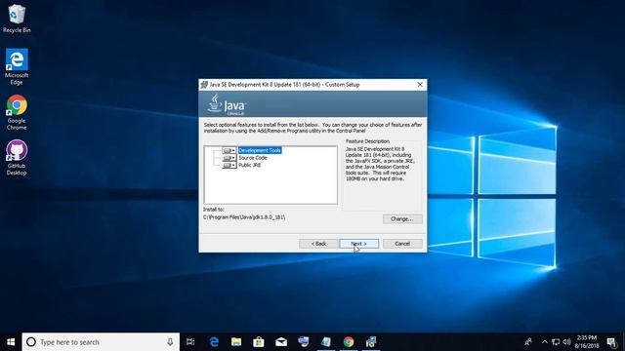Click the computer monitor taskbar icon
Viewport: 625px width, 351px height.
click(304, 342)
